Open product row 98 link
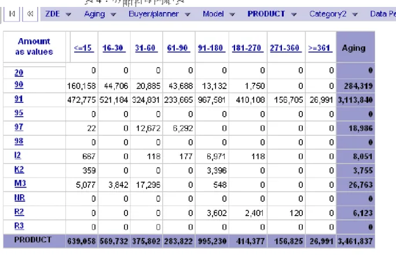 [x=19, y=141]
